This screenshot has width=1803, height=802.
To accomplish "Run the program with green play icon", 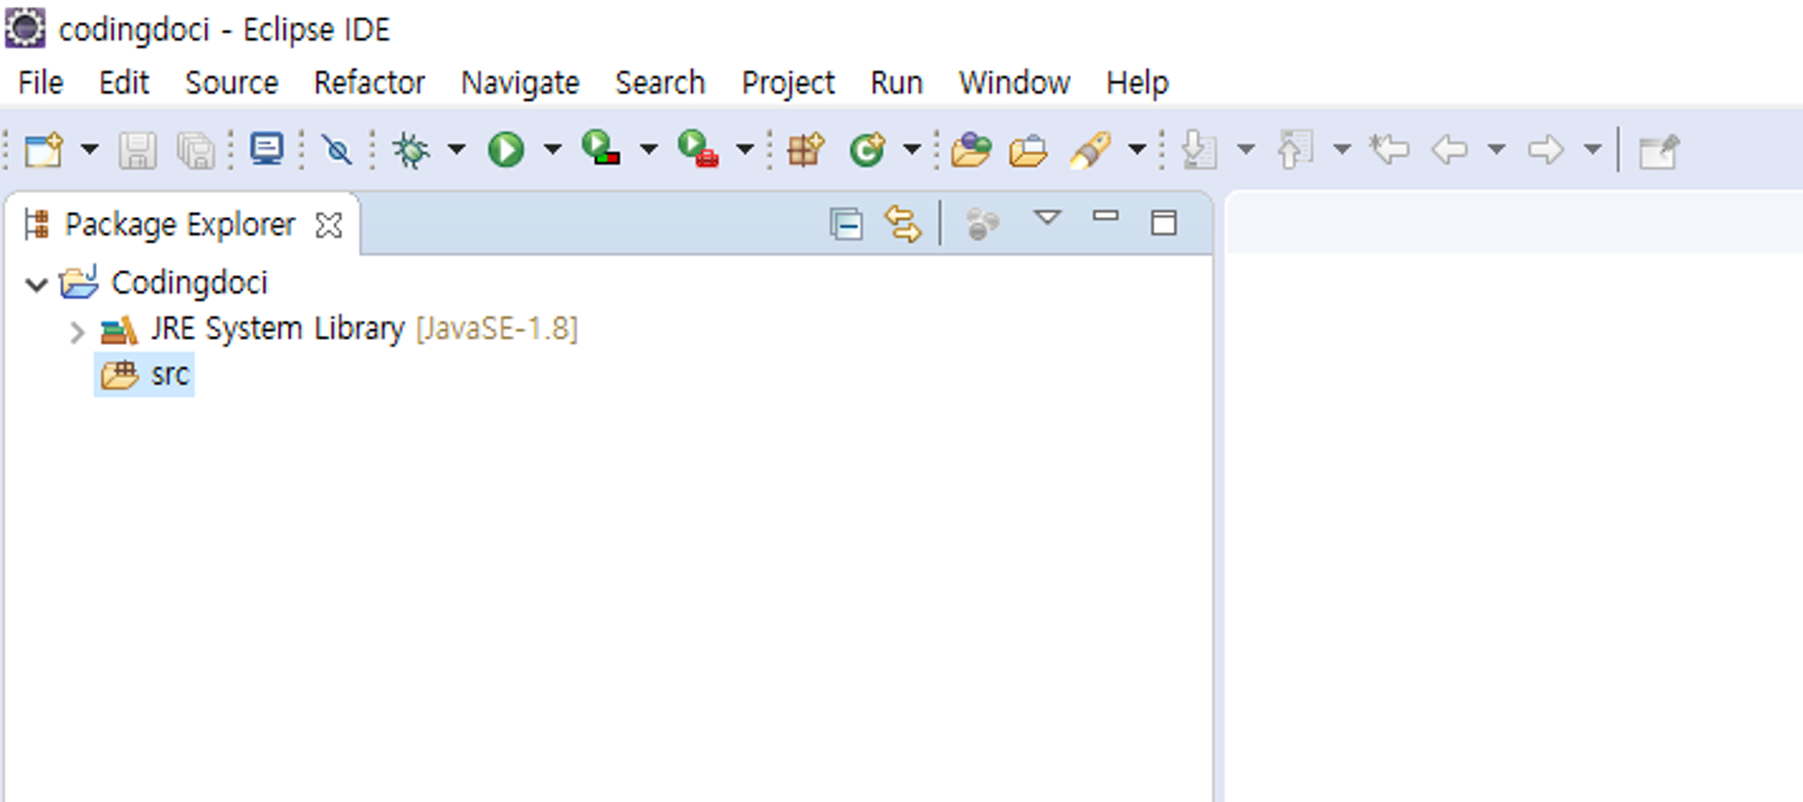I will coord(505,150).
